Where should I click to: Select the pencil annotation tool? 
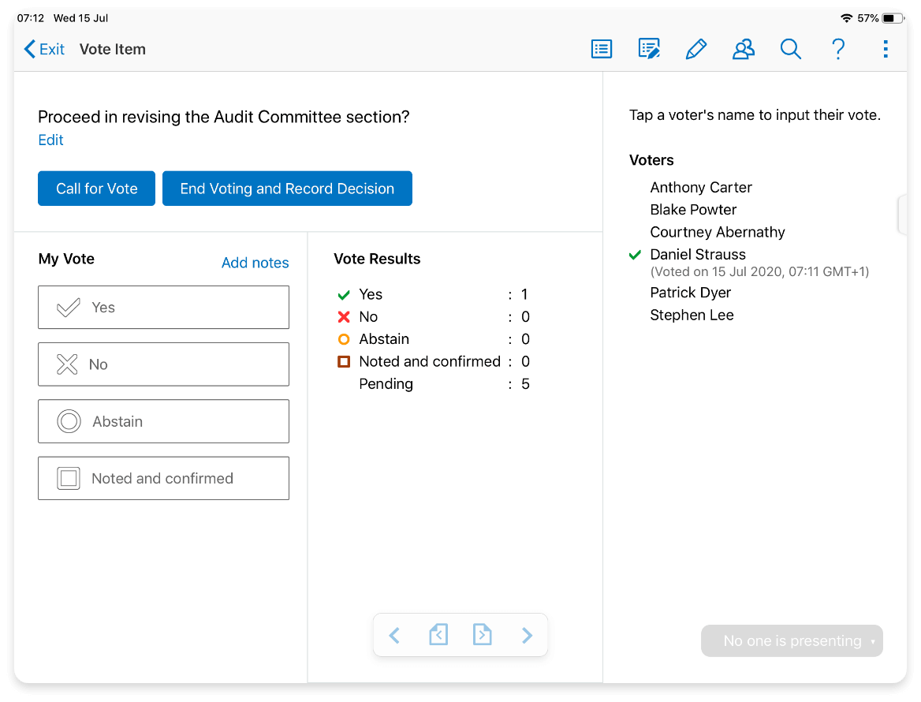[695, 49]
